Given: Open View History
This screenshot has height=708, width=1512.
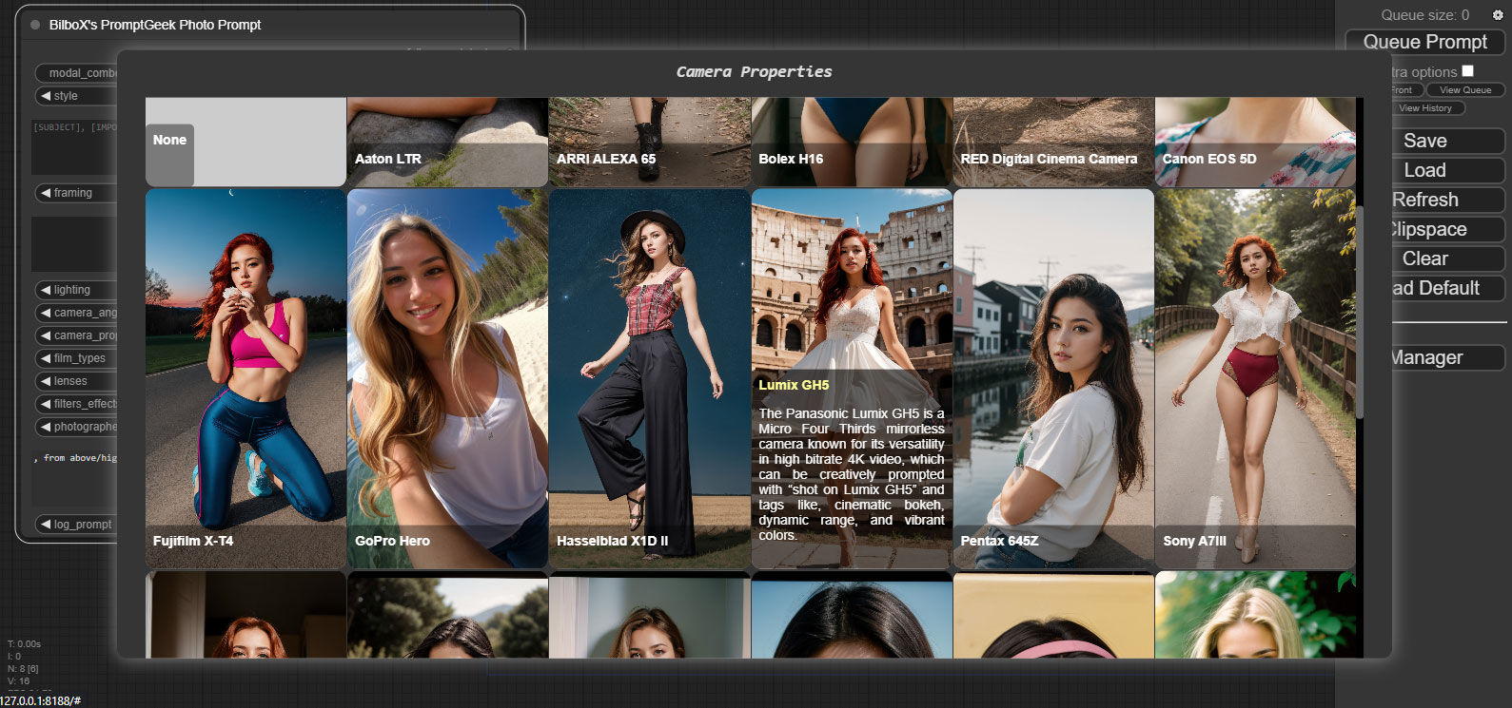Looking at the screenshot, I should pyautogui.click(x=1427, y=108).
